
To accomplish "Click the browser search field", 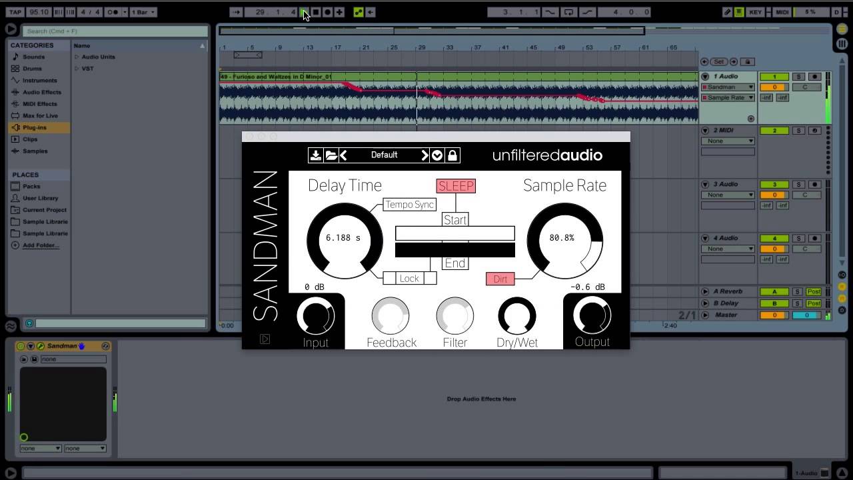I will (x=115, y=31).
